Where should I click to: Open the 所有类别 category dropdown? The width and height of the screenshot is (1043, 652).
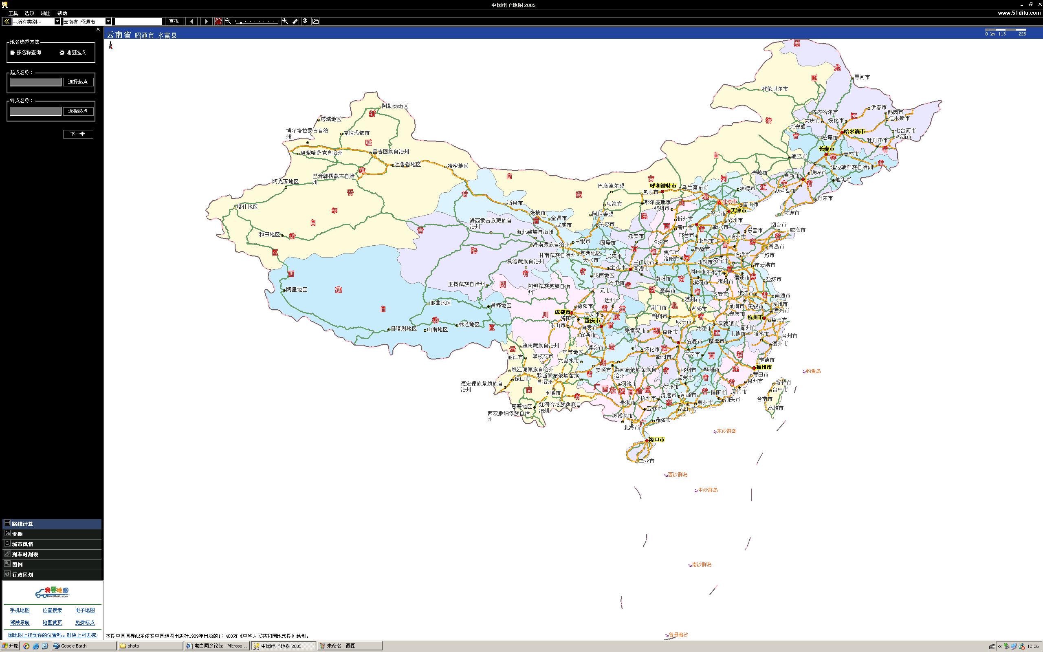point(57,22)
